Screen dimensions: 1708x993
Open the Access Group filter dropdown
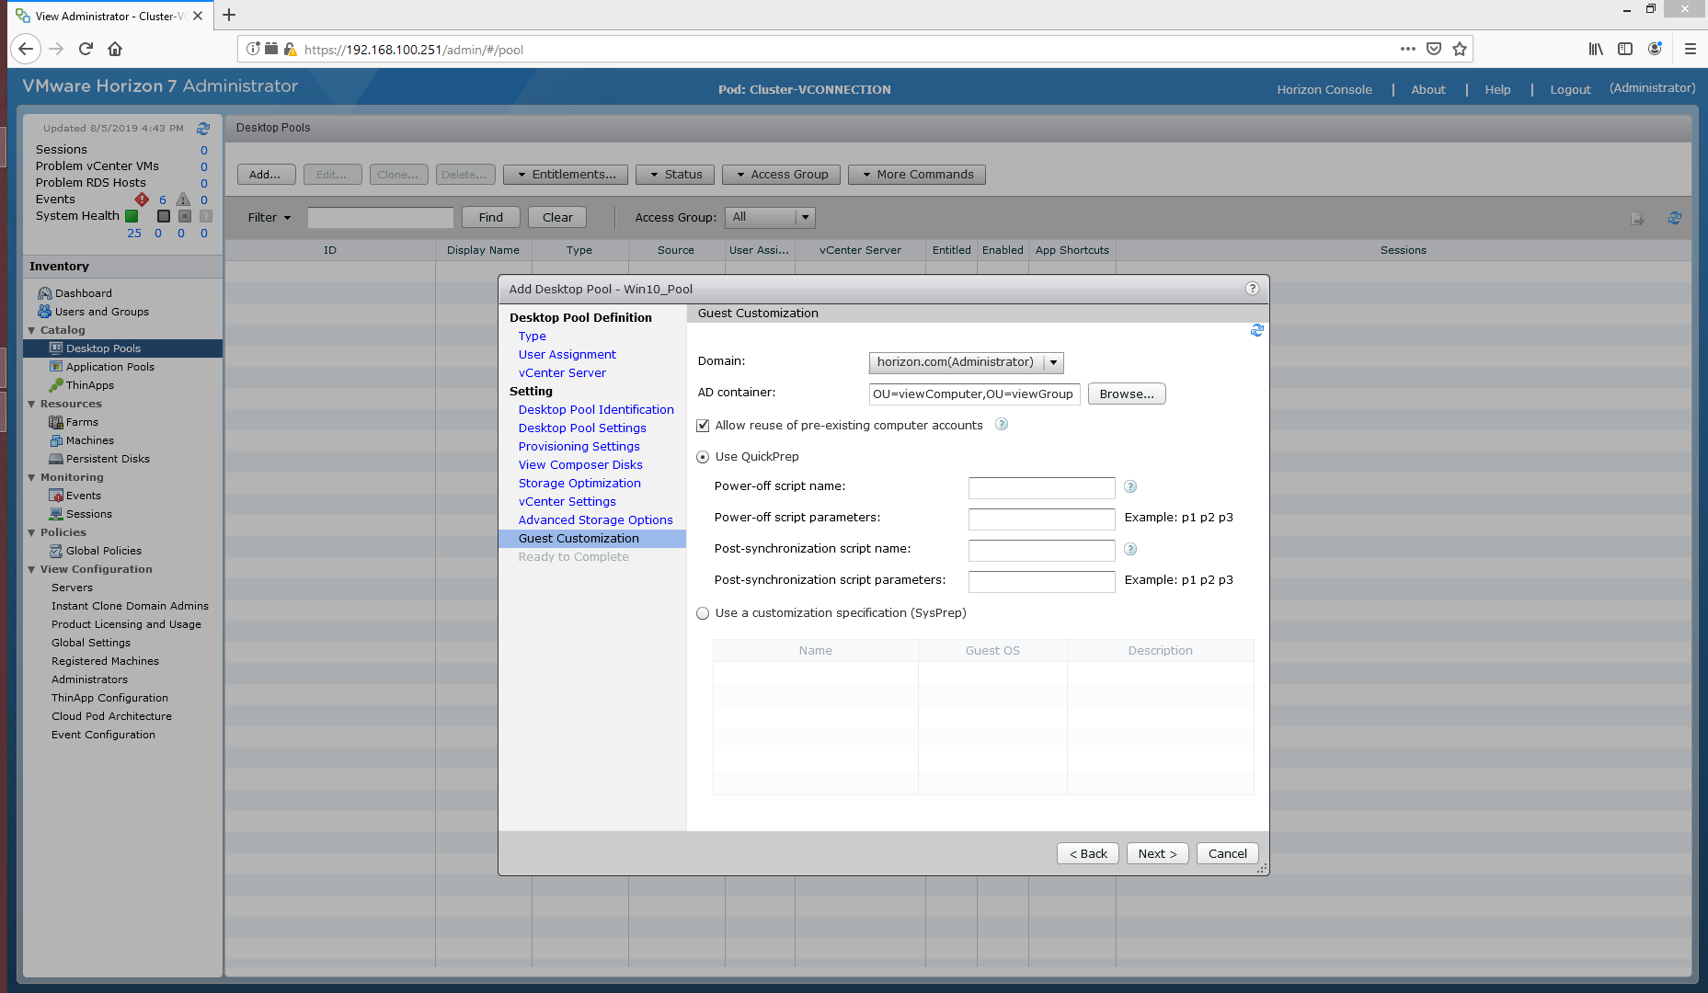(805, 218)
